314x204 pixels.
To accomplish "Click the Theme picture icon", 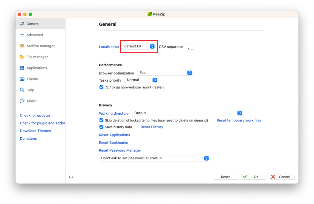I will 22,79.
